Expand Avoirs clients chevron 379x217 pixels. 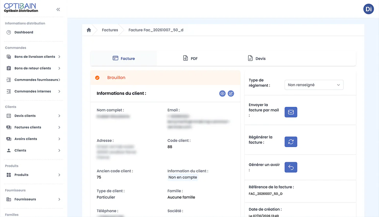click(x=59, y=139)
